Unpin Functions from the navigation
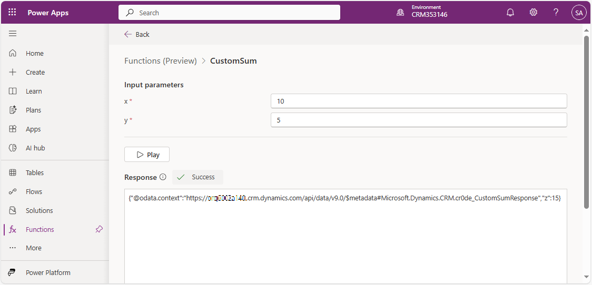Screen dimensions: 592x285 pyautogui.click(x=99, y=229)
